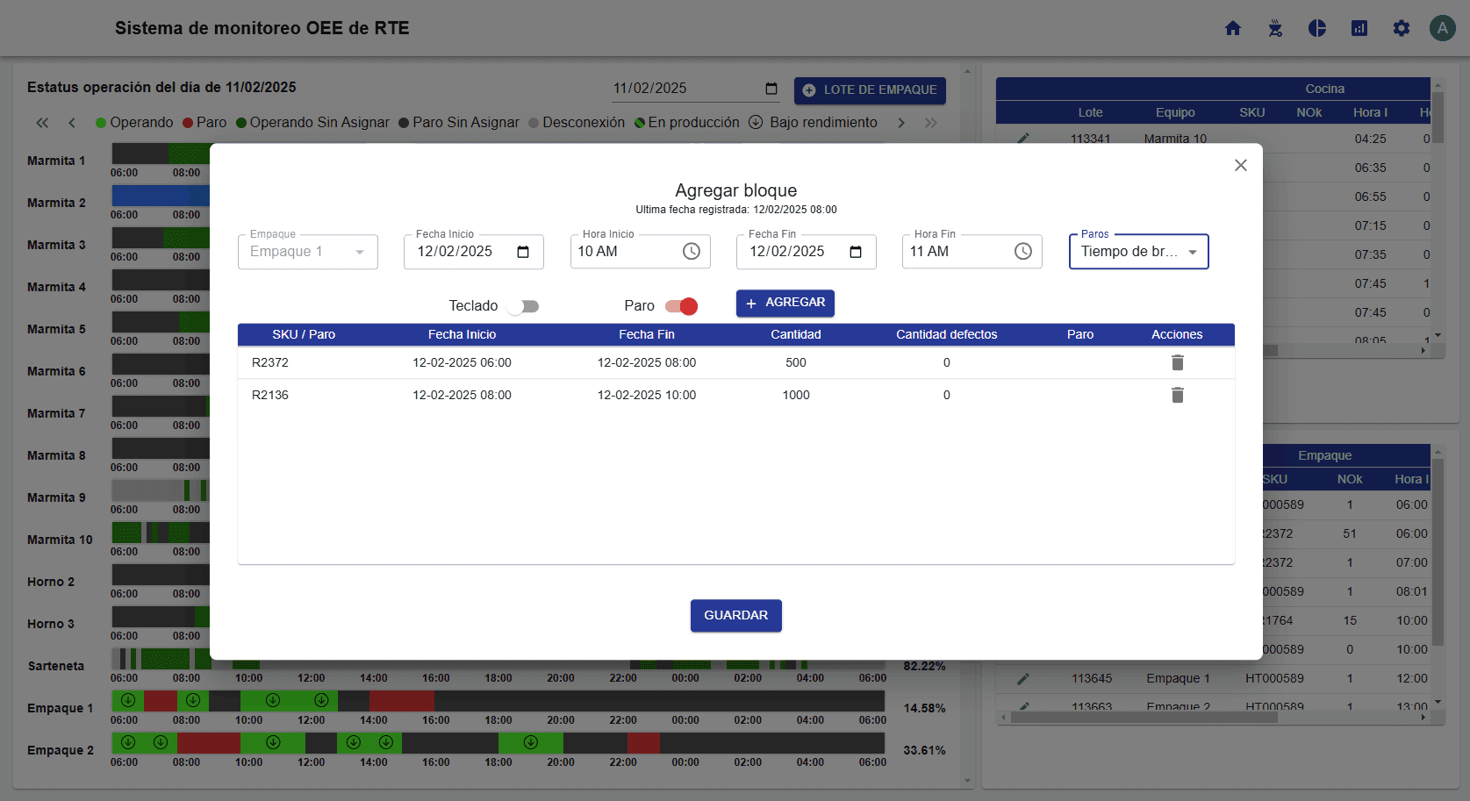Open the pie chart report icon
Viewport: 1470px width, 801px height.
[x=1317, y=28]
